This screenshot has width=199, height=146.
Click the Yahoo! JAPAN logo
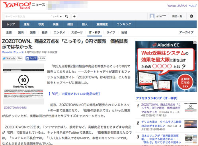17,6
